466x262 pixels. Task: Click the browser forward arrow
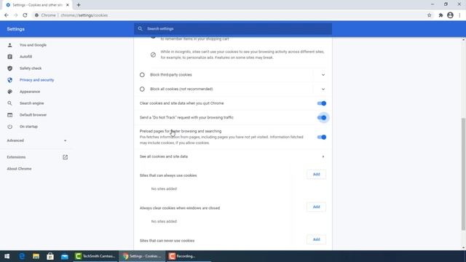click(16, 15)
